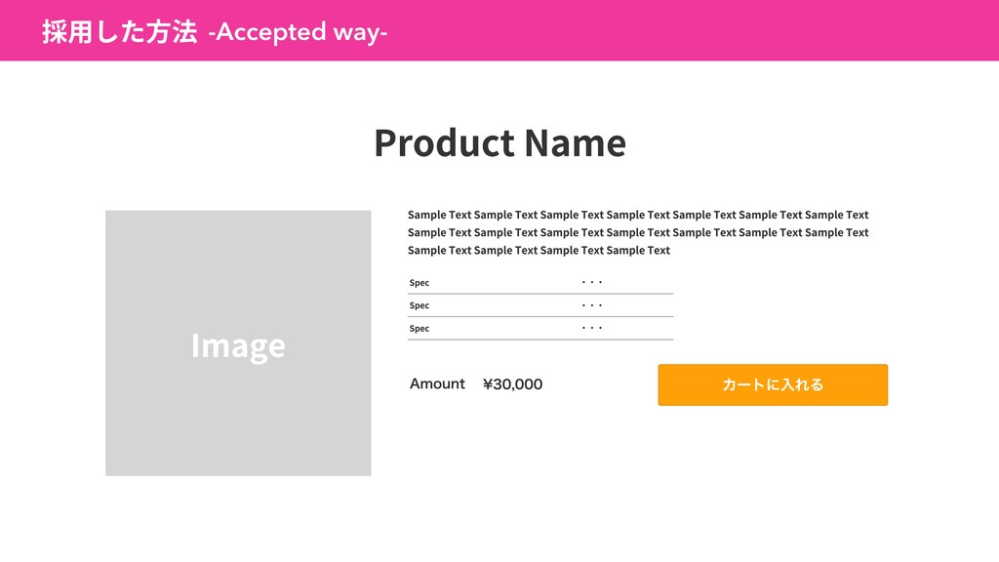Click the dots value of third Spec row
This screenshot has width=999, height=562.
click(592, 328)
